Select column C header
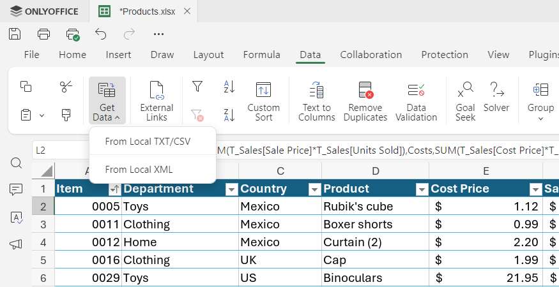 point(280,171)
